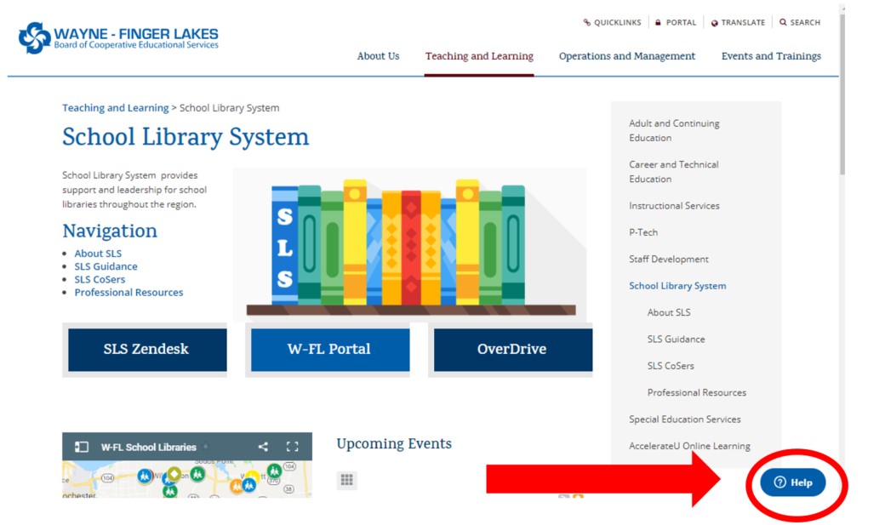Click the yellow diamond map marker
Viewport: 885px width, 525px height.
tap(174, 473)
